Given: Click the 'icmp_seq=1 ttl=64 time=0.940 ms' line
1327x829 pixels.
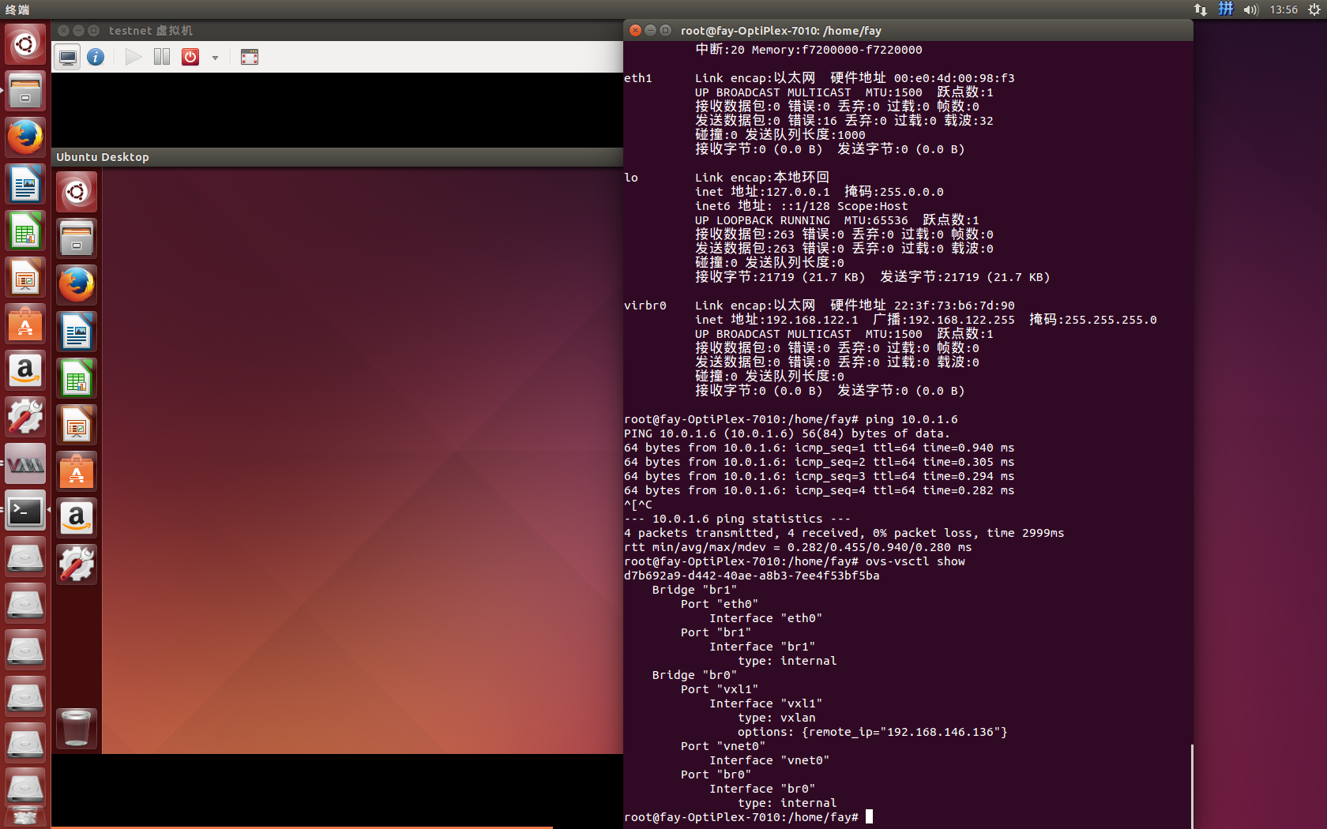Looking at the screenshot, I should tap(819, 448).
